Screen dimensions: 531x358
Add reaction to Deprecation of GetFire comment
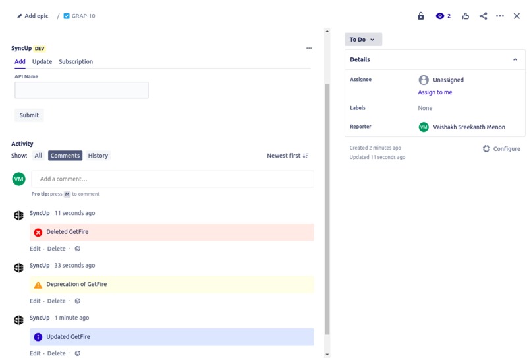coord(77,301)
